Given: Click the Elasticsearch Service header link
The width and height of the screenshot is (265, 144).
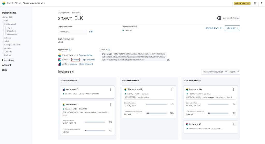Looking at the screenshot, I should [34, 3].
